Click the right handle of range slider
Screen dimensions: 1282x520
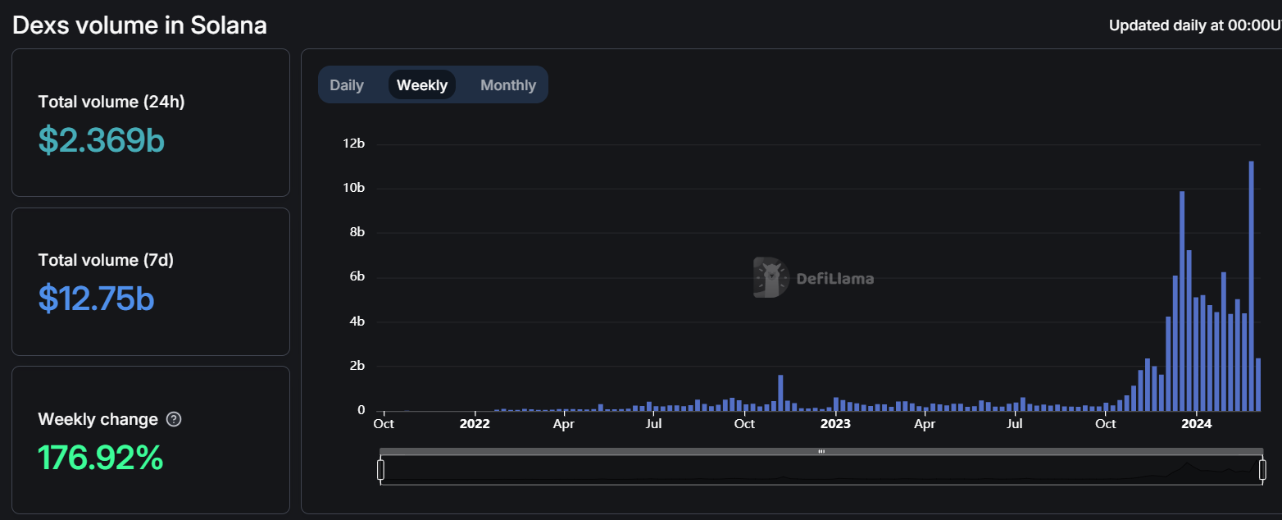(1262, 470)
